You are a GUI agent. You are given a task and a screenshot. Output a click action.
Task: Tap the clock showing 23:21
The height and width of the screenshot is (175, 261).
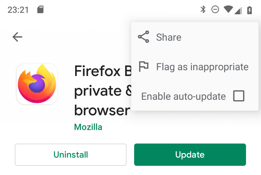[18, 10]
